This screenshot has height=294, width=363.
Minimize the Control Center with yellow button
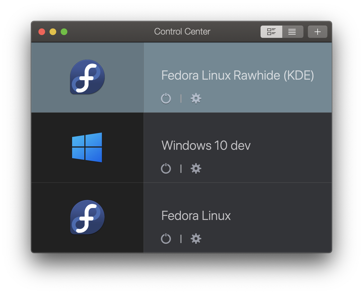(x=53, y=32)
